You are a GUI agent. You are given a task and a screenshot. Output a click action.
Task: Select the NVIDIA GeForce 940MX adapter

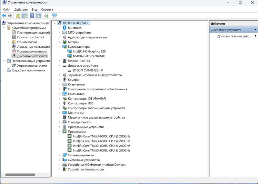tap(89, 56)
